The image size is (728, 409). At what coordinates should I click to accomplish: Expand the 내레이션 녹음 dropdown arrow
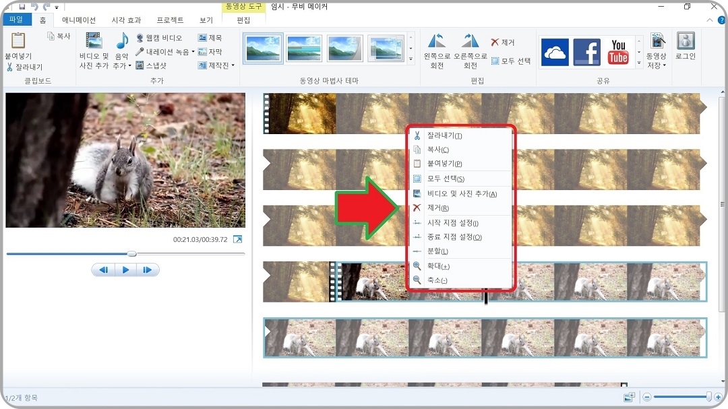[x=193, y=51]
